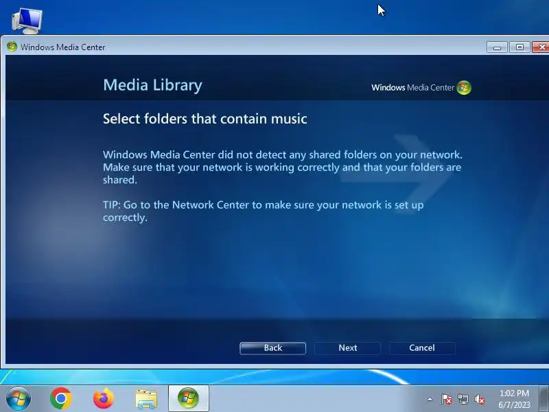This screenshot has height=412, width=549.
Task: Click Show desktop strip beside clock
Action: point(544,398)
